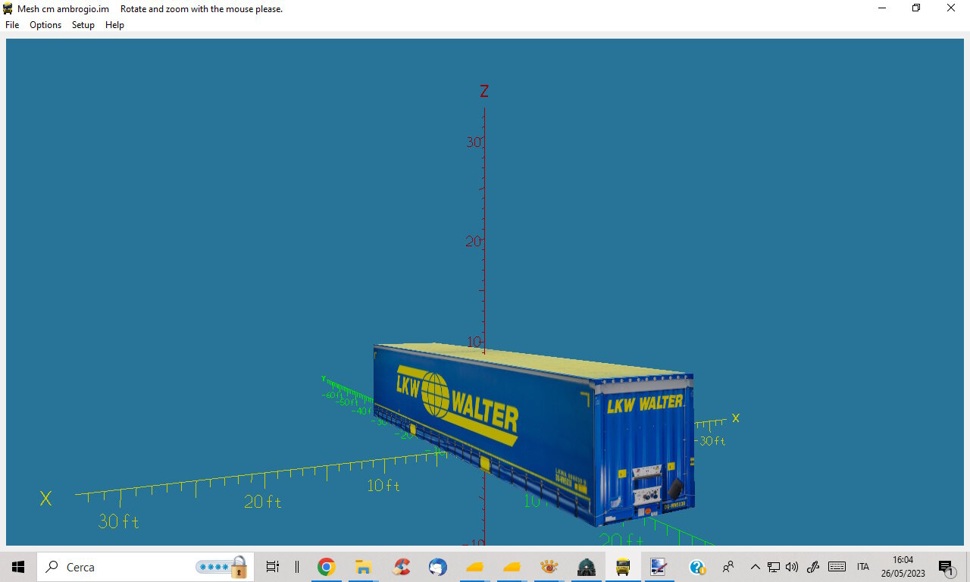Open the File menu

(x=12, y=25)
